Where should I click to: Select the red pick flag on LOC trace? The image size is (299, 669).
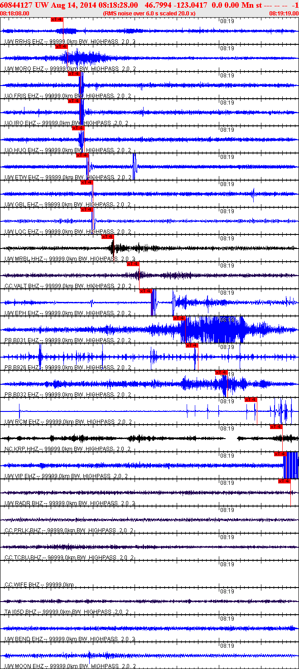pyautogui.click(x=87, y=210)
